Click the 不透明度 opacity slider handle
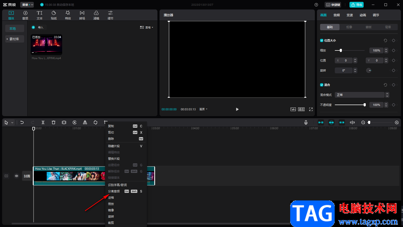The height and width of the screenshot is (227, 403). (365, 105)
